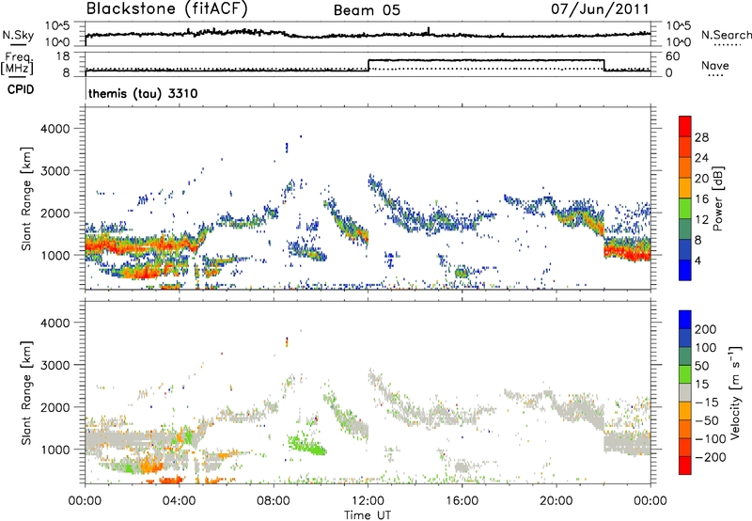
Task: Click the red bottom segment of the Velocity colorbar
Action: [x=685, y=466]
